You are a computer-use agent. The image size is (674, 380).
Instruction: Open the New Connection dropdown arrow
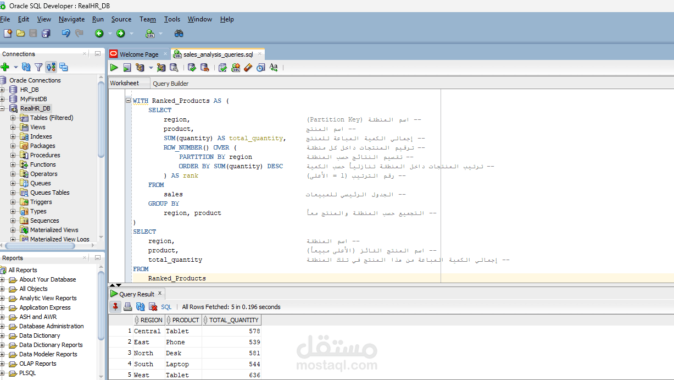(15, 67)
